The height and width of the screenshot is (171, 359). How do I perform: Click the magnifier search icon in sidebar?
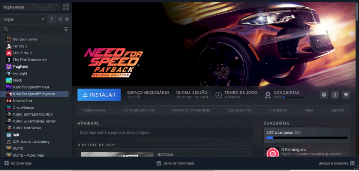6,29
